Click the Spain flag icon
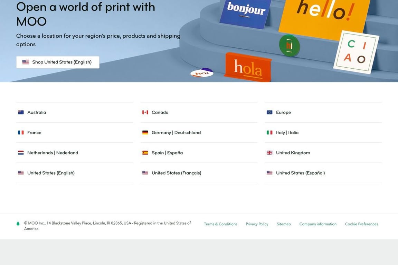Viewport: 398px width, 265px height. pyautogui.click(x=145, y=153)
